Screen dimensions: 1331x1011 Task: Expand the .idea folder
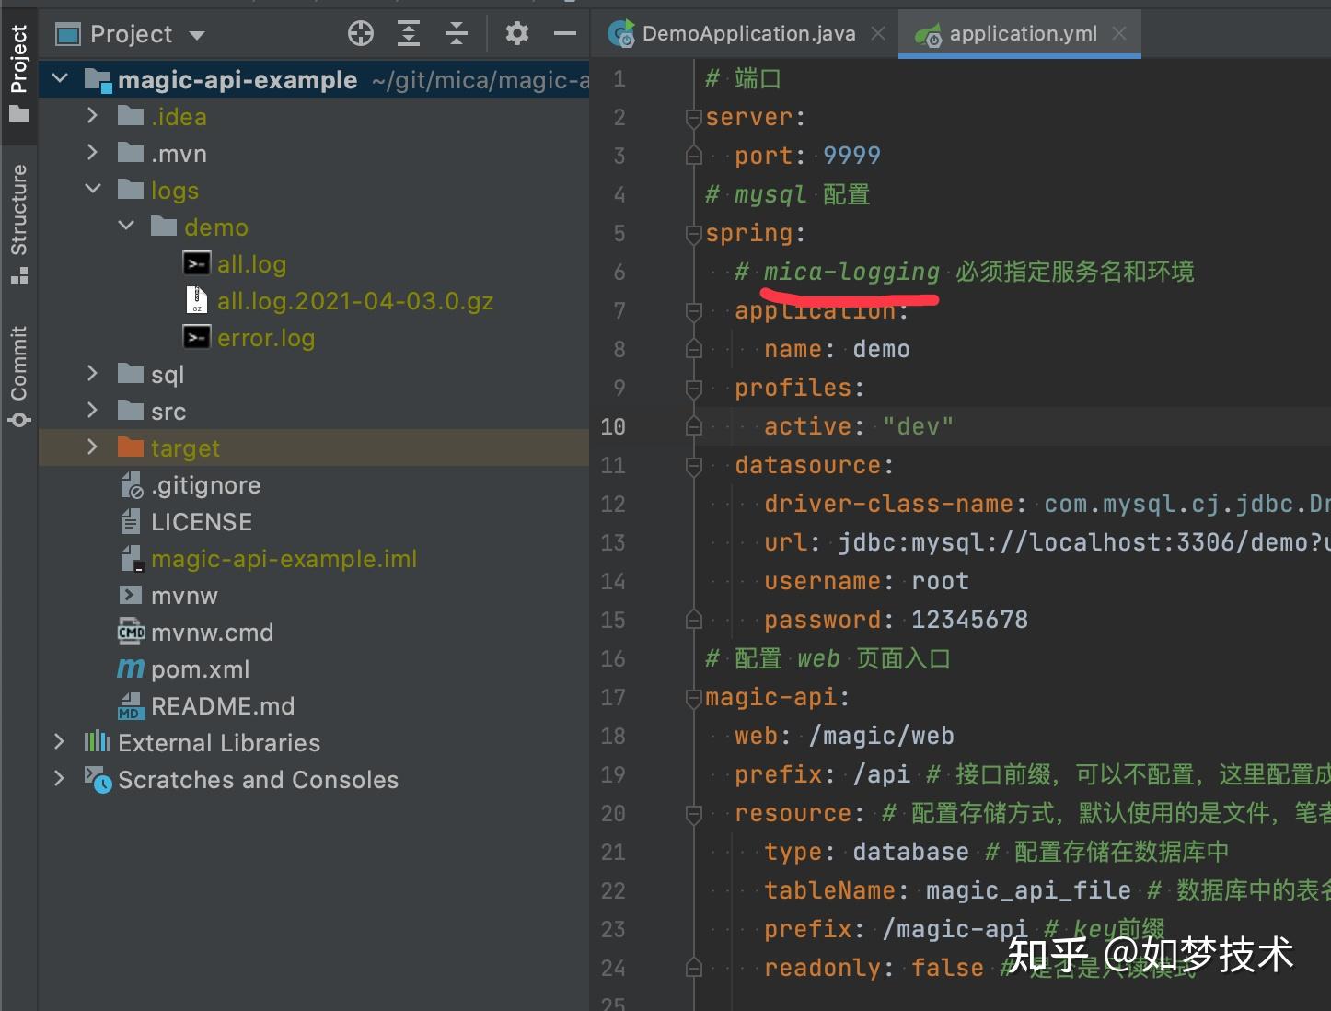pyautogui.click(x=92, y=115)
